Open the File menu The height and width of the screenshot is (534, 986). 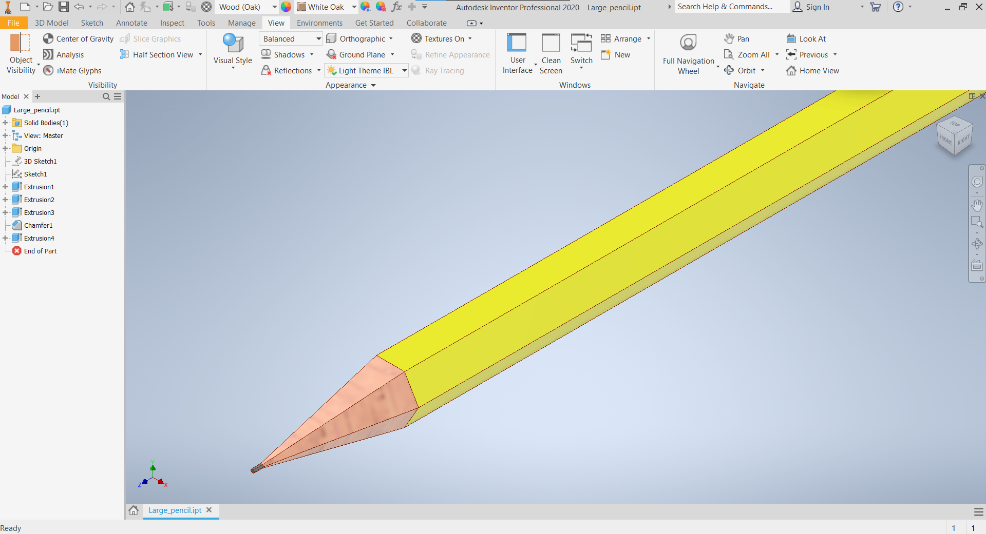(x=13, y=23)
